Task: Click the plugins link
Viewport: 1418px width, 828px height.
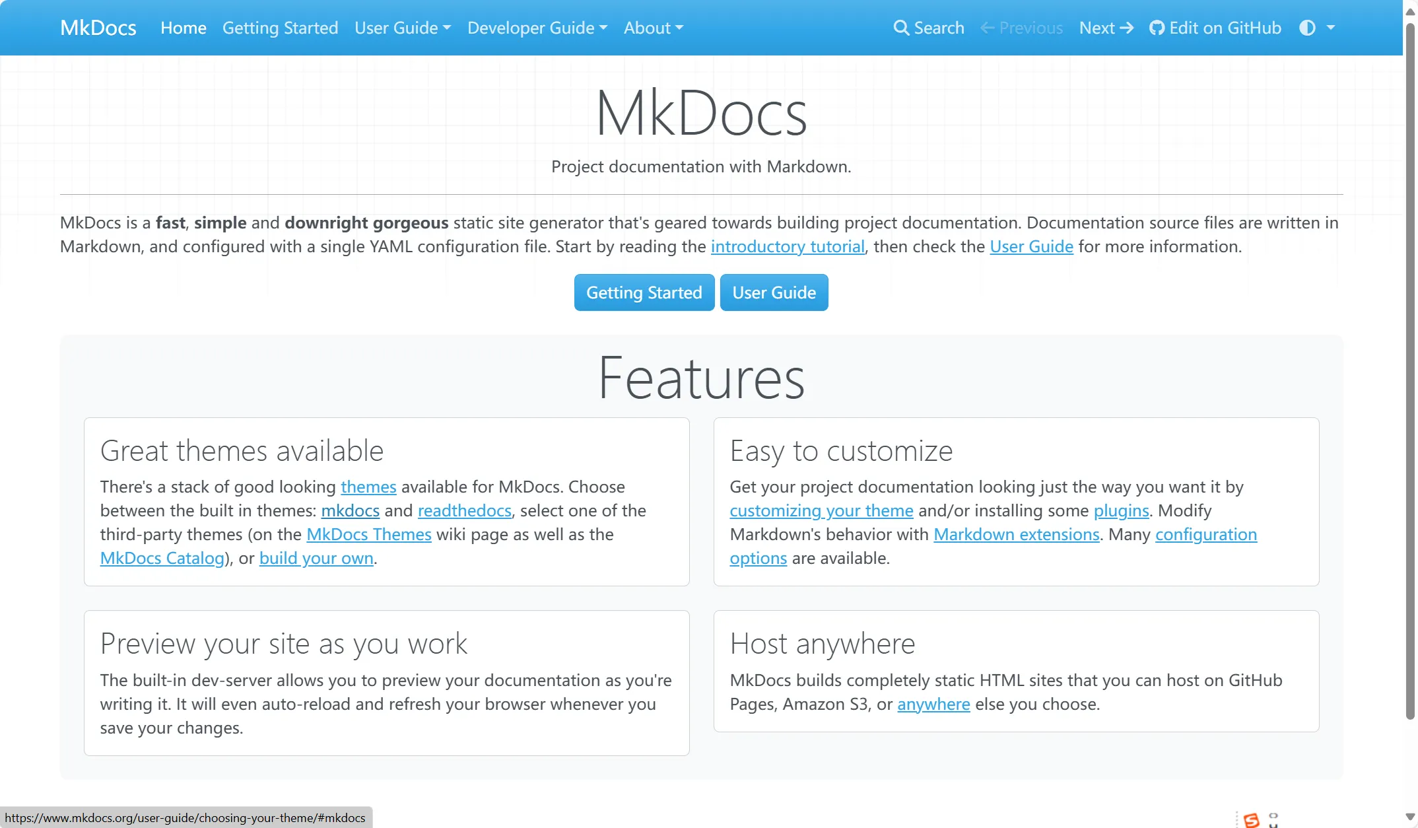Action: coord(1121,511)
